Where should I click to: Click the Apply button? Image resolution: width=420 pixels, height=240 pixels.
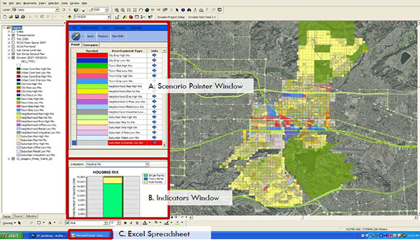90,36
